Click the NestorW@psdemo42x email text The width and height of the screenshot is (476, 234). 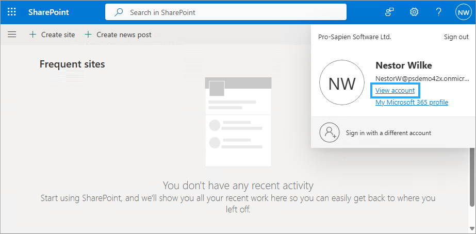pyautogui.click(x=422, y=79)
